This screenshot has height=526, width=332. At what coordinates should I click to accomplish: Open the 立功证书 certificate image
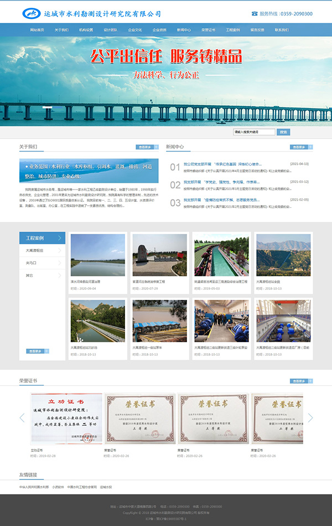[x=66, y=418]
